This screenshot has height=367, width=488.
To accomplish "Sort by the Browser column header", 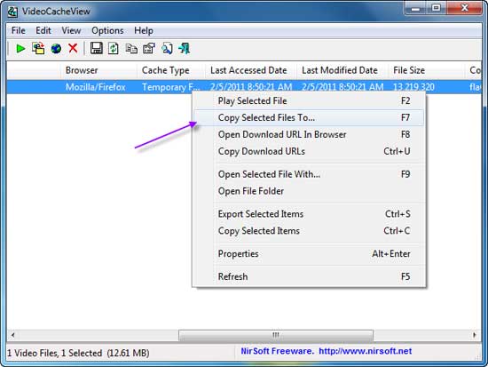I will [98, 70].
